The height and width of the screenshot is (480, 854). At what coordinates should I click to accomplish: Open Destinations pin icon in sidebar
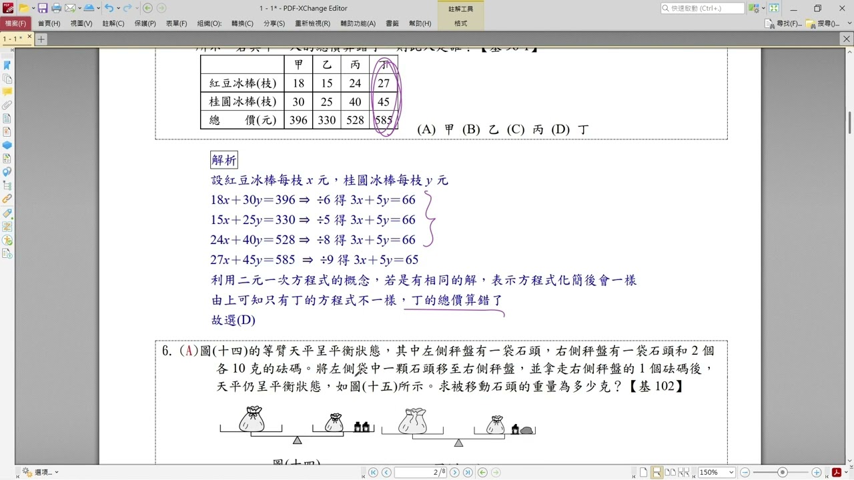pyautogui.click(x=7, y=172)
